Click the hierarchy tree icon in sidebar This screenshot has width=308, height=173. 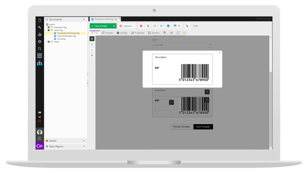39,63
